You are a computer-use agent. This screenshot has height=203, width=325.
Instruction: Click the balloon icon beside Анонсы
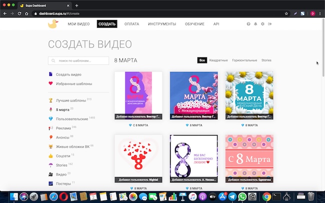tap(50, 137)
